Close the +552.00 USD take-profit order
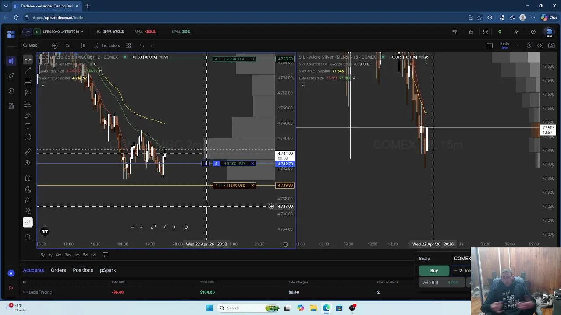Screen dimensions: 561x315 252,59
